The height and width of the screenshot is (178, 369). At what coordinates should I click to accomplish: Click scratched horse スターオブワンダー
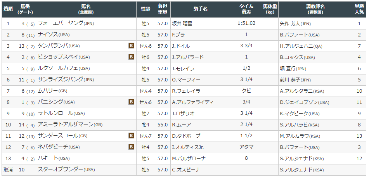click(x=60, y=170)
